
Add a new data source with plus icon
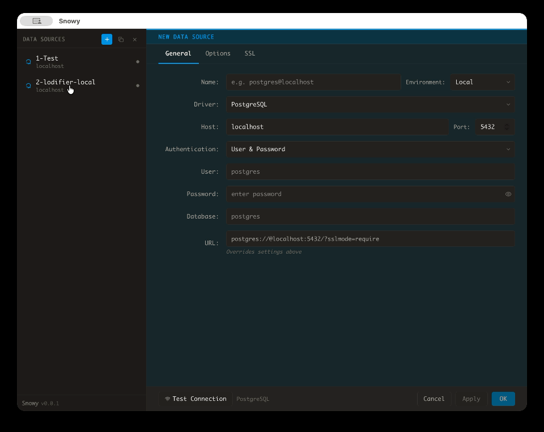click(107, 40)
